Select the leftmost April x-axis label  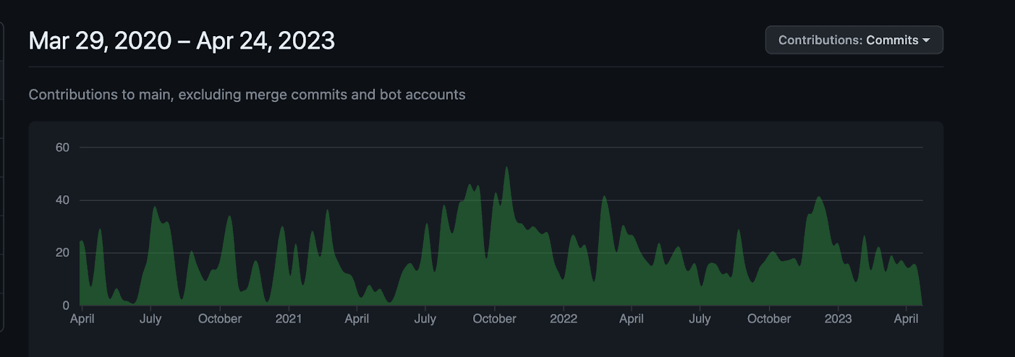[82, 318]
